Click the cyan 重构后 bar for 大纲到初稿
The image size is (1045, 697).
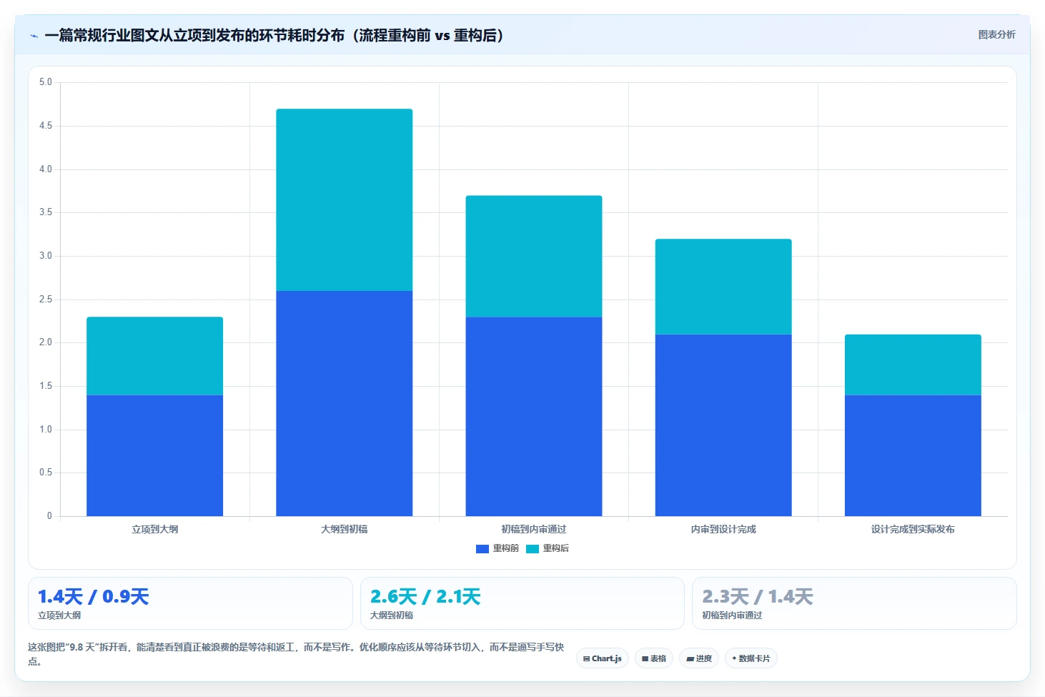coord(345,199)
